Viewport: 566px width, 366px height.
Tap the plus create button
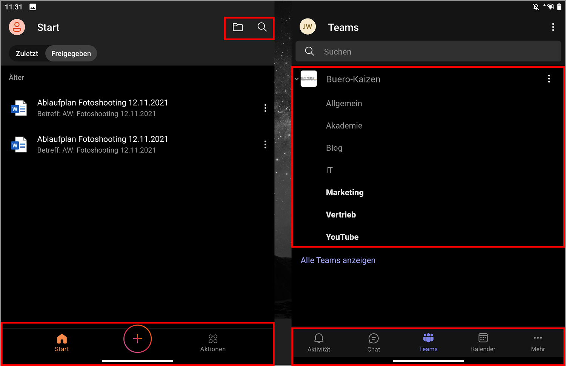tap(138, 338)
